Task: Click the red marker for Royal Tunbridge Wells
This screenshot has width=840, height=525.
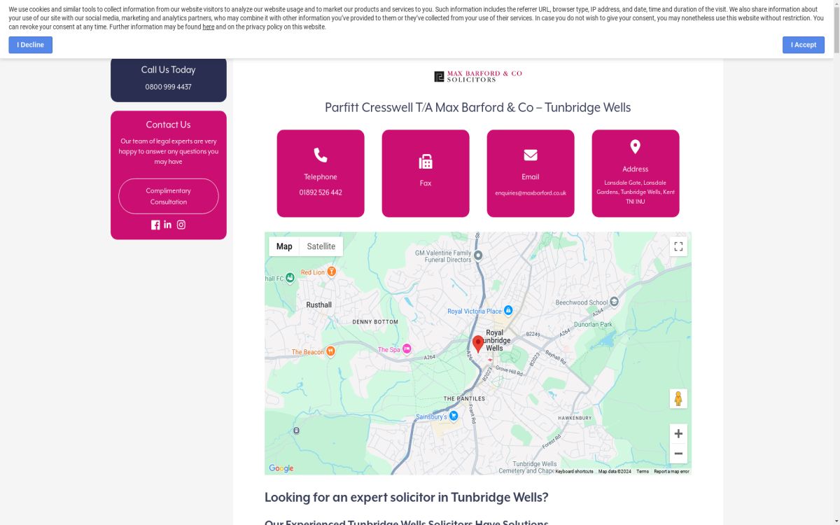Action: coord(478,342)
